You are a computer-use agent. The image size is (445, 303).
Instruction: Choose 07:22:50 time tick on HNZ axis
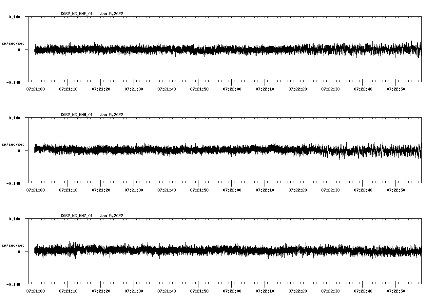point(396,291)
